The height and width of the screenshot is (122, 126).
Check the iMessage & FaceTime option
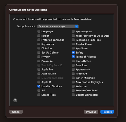[x=73, y=40]
